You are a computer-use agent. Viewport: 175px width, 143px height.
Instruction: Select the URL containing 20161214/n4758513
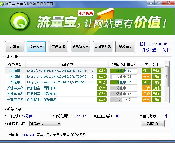tap(60, 82)
